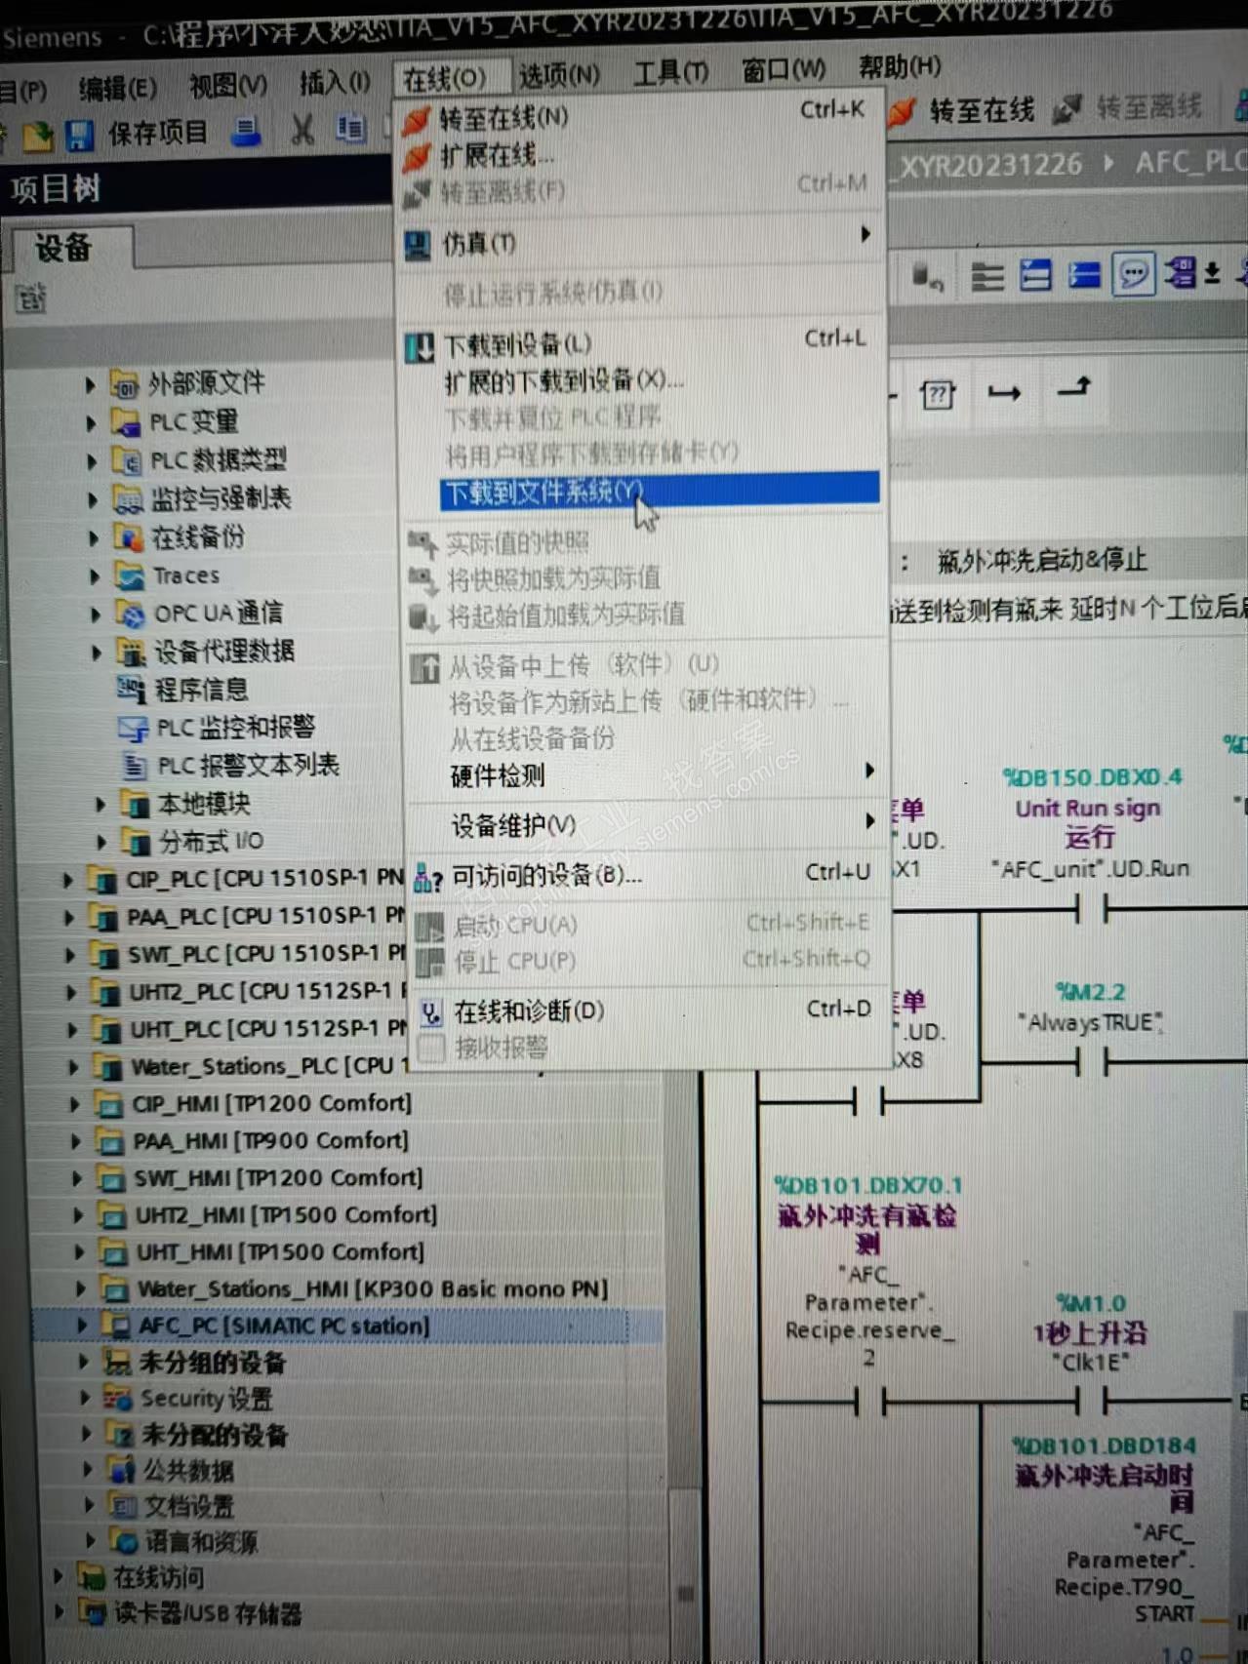Click the close branch arrow icon
Screen dimensions: 1248x1664
click(x=1075, y=388)
